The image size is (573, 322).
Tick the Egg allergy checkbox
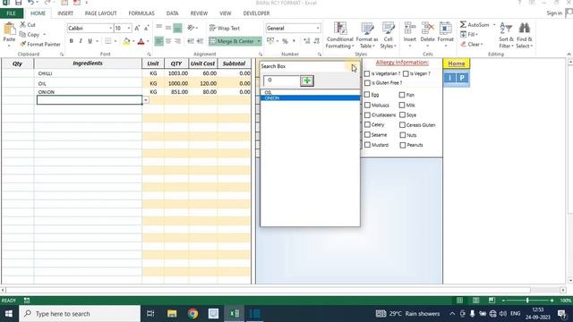[367, 95]
